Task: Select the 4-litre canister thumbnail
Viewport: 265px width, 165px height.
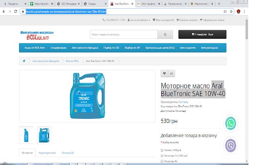Action: point(44,135)
